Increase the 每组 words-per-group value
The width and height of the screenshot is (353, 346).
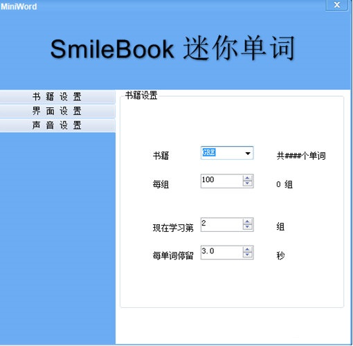pos(247,178)
